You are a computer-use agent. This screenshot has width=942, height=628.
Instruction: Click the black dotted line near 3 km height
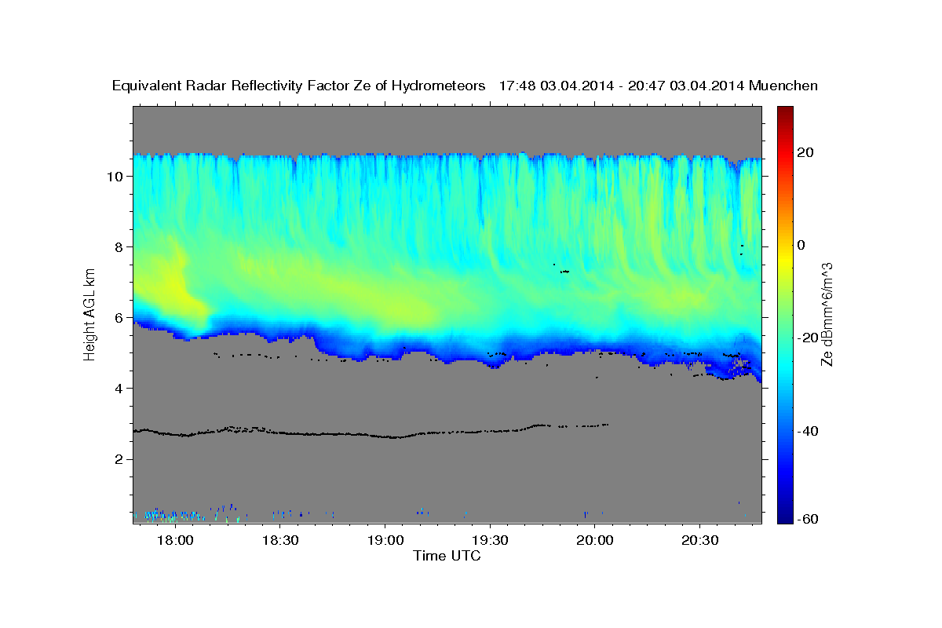(371, 430)
